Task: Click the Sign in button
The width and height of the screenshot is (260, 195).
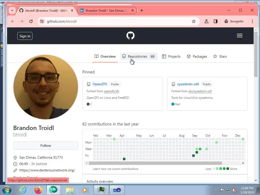Action: [x=25, y=36]
